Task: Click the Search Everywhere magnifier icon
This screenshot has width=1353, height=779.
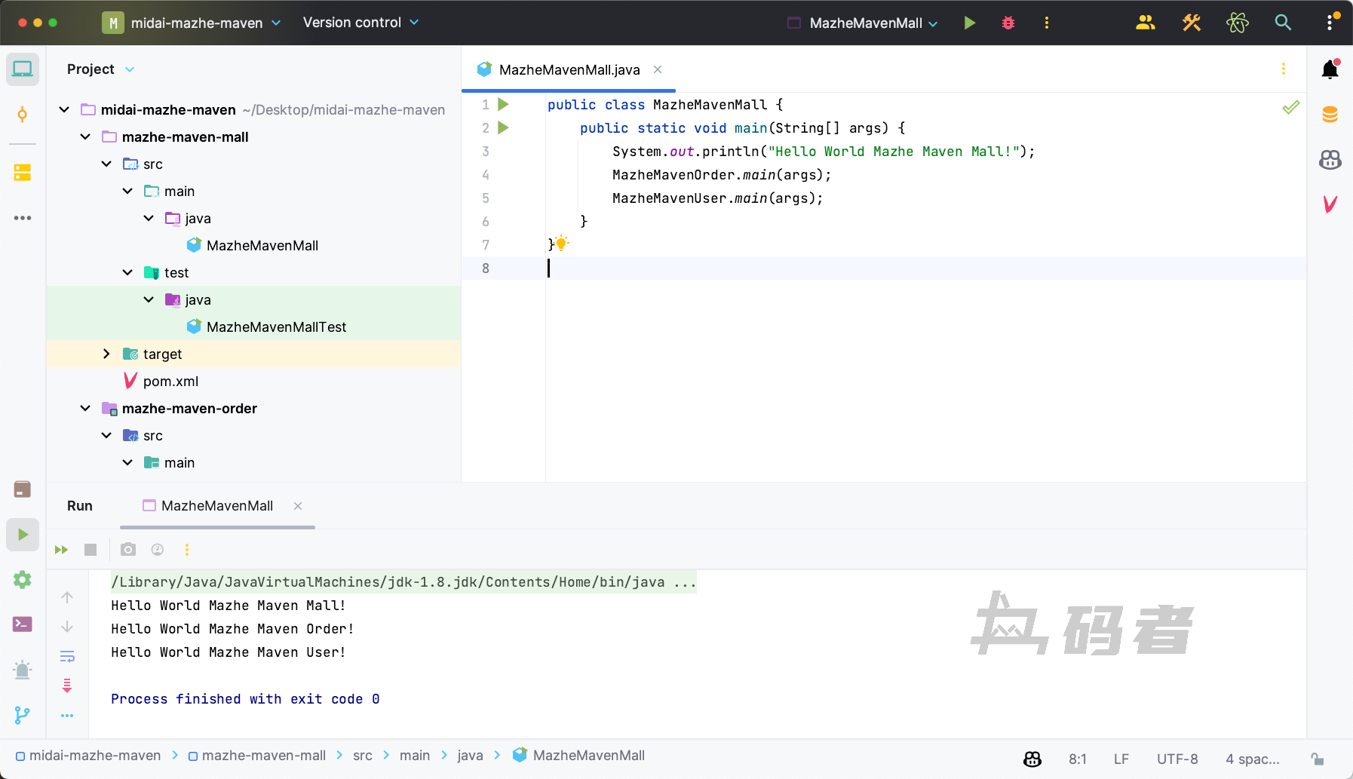Action: tap(1282, 23)
